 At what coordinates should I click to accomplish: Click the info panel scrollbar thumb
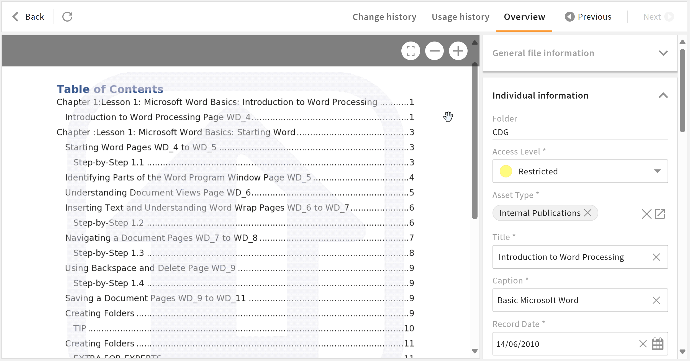click(683, 91)
